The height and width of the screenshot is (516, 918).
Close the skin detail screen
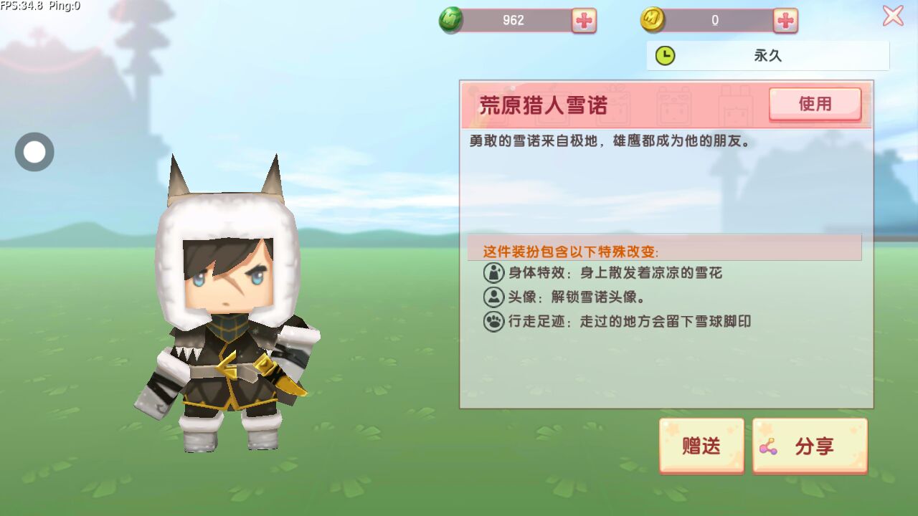tap(893, 15)
